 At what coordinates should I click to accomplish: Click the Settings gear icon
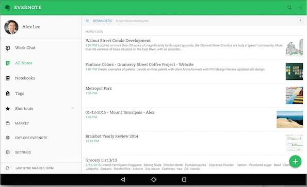pyautogui.click(x=8, y=152)
